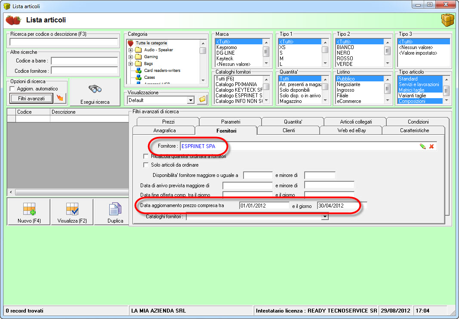Open the Condizioni tab
This screenshot has width=459, height=319.
tap(418, 121)
